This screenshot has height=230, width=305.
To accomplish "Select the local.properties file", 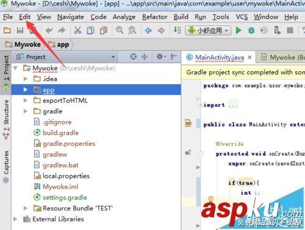I will tap(66, 176).
